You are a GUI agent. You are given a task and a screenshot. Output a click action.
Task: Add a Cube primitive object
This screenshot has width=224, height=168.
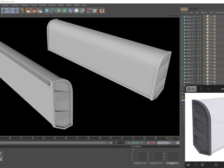tap(47, 11)
